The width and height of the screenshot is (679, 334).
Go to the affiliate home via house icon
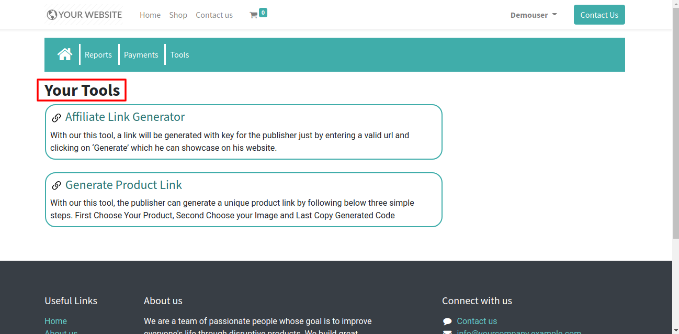[65, 54]
